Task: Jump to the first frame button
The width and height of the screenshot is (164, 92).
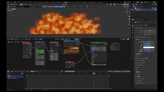Action: (66, 72)
